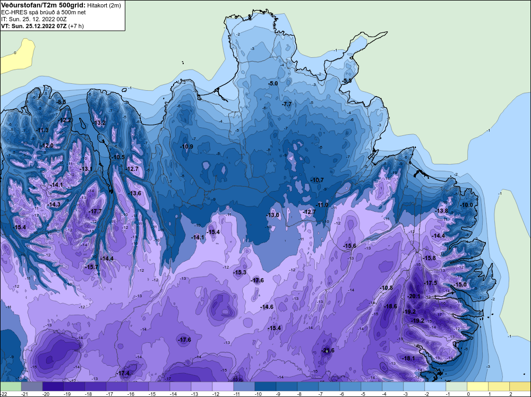This screenshot has width=531, height=397.
Task: Click the -14.3 temperature value
Action: click(x=54, y=204)
